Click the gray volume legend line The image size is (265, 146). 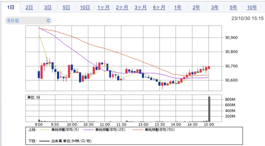pyautogui.click(x=44, y=141)
